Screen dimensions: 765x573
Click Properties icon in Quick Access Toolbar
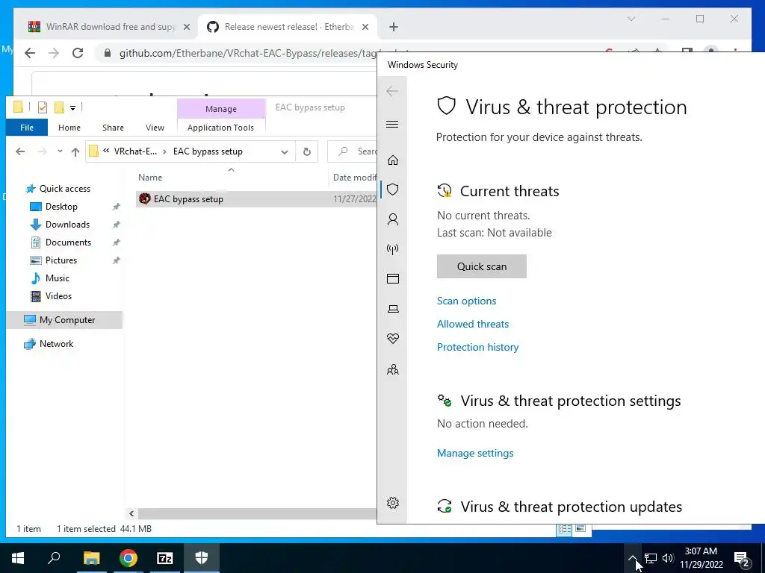click(x=43, y=107)
